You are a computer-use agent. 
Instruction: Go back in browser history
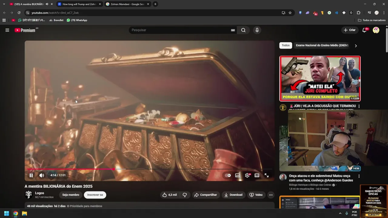coord(4,13)
